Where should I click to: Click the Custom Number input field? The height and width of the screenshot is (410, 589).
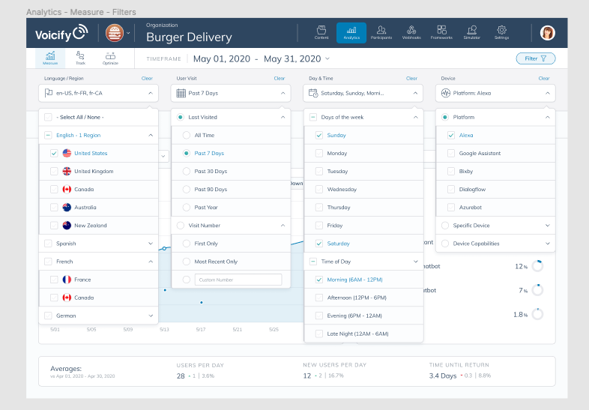[x=238, y=280]
